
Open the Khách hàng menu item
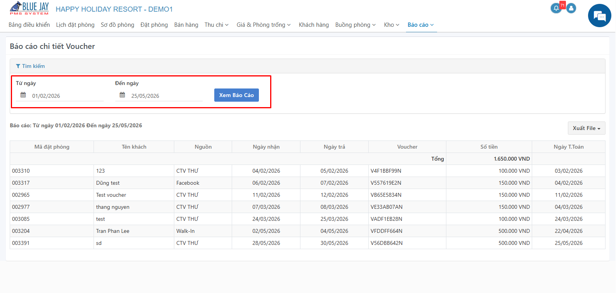pos(314,25)
